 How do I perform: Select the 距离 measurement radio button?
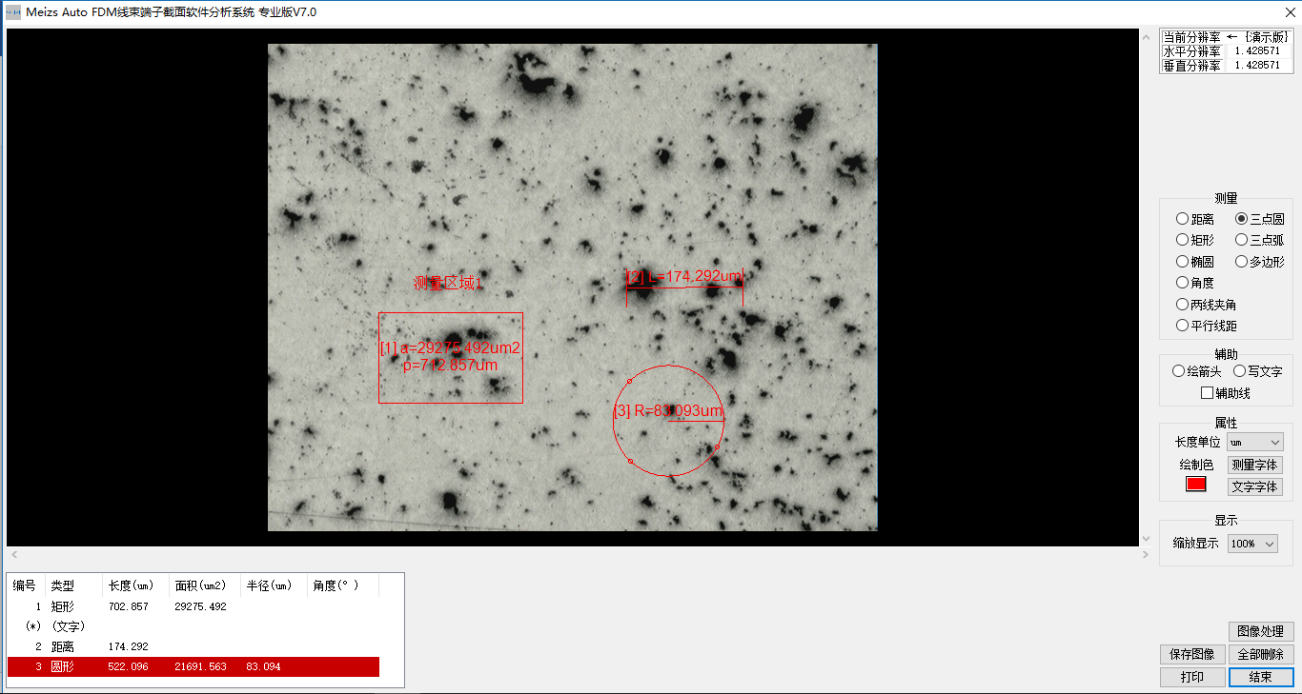pyautogui.click(x=1183, y=219)
